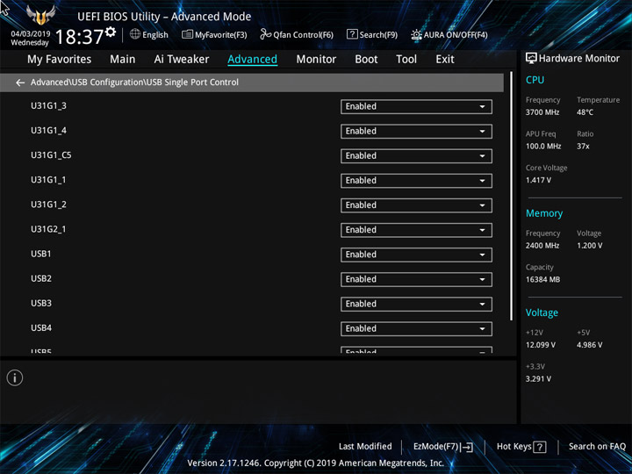Click the Hot Keys question mark box
632x474 pixels.
539,447
